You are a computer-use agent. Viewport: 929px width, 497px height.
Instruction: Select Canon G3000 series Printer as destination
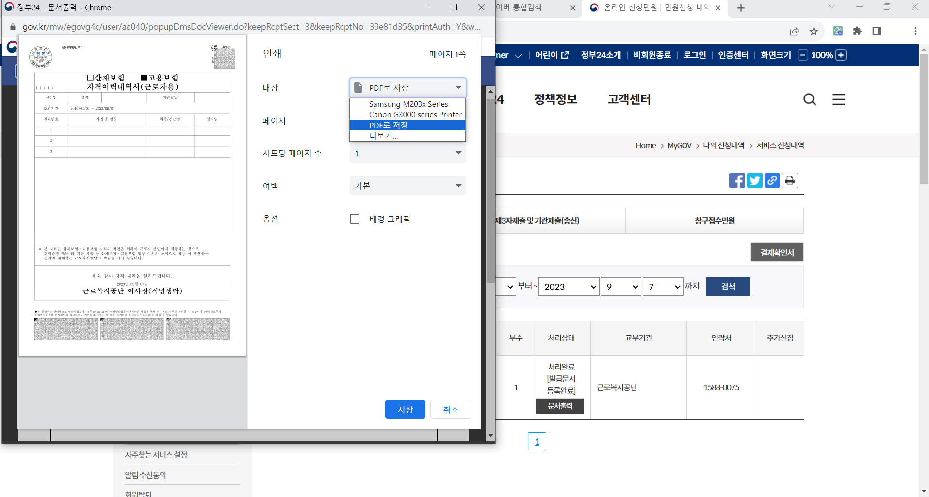coord(415,114)
